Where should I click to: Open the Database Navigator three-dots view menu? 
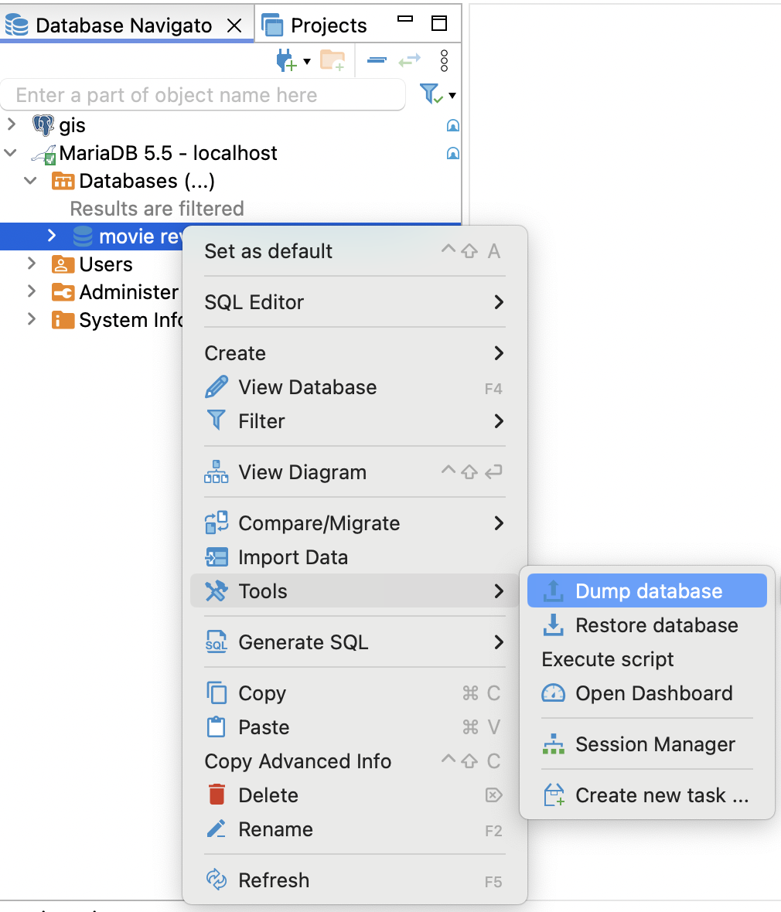click(x=444, y=60)
